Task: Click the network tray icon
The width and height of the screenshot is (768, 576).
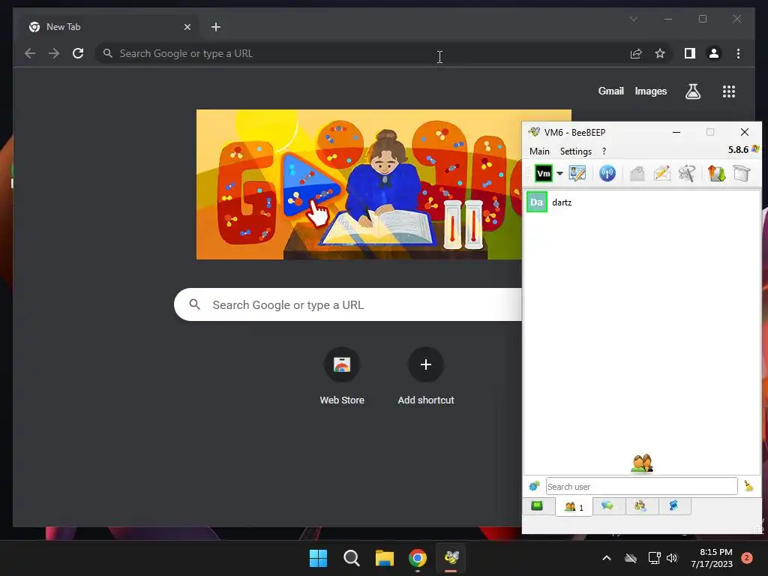Action: pos(654,558)
